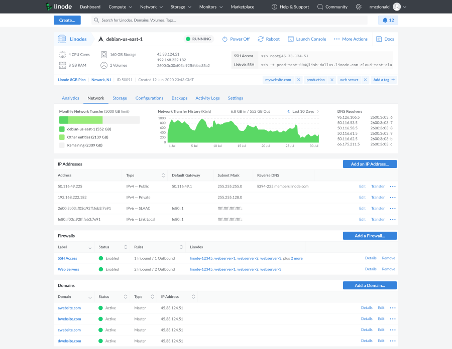
Task: Open more options for 192.168.222.182 row
Action: click(x=393, y=198)
